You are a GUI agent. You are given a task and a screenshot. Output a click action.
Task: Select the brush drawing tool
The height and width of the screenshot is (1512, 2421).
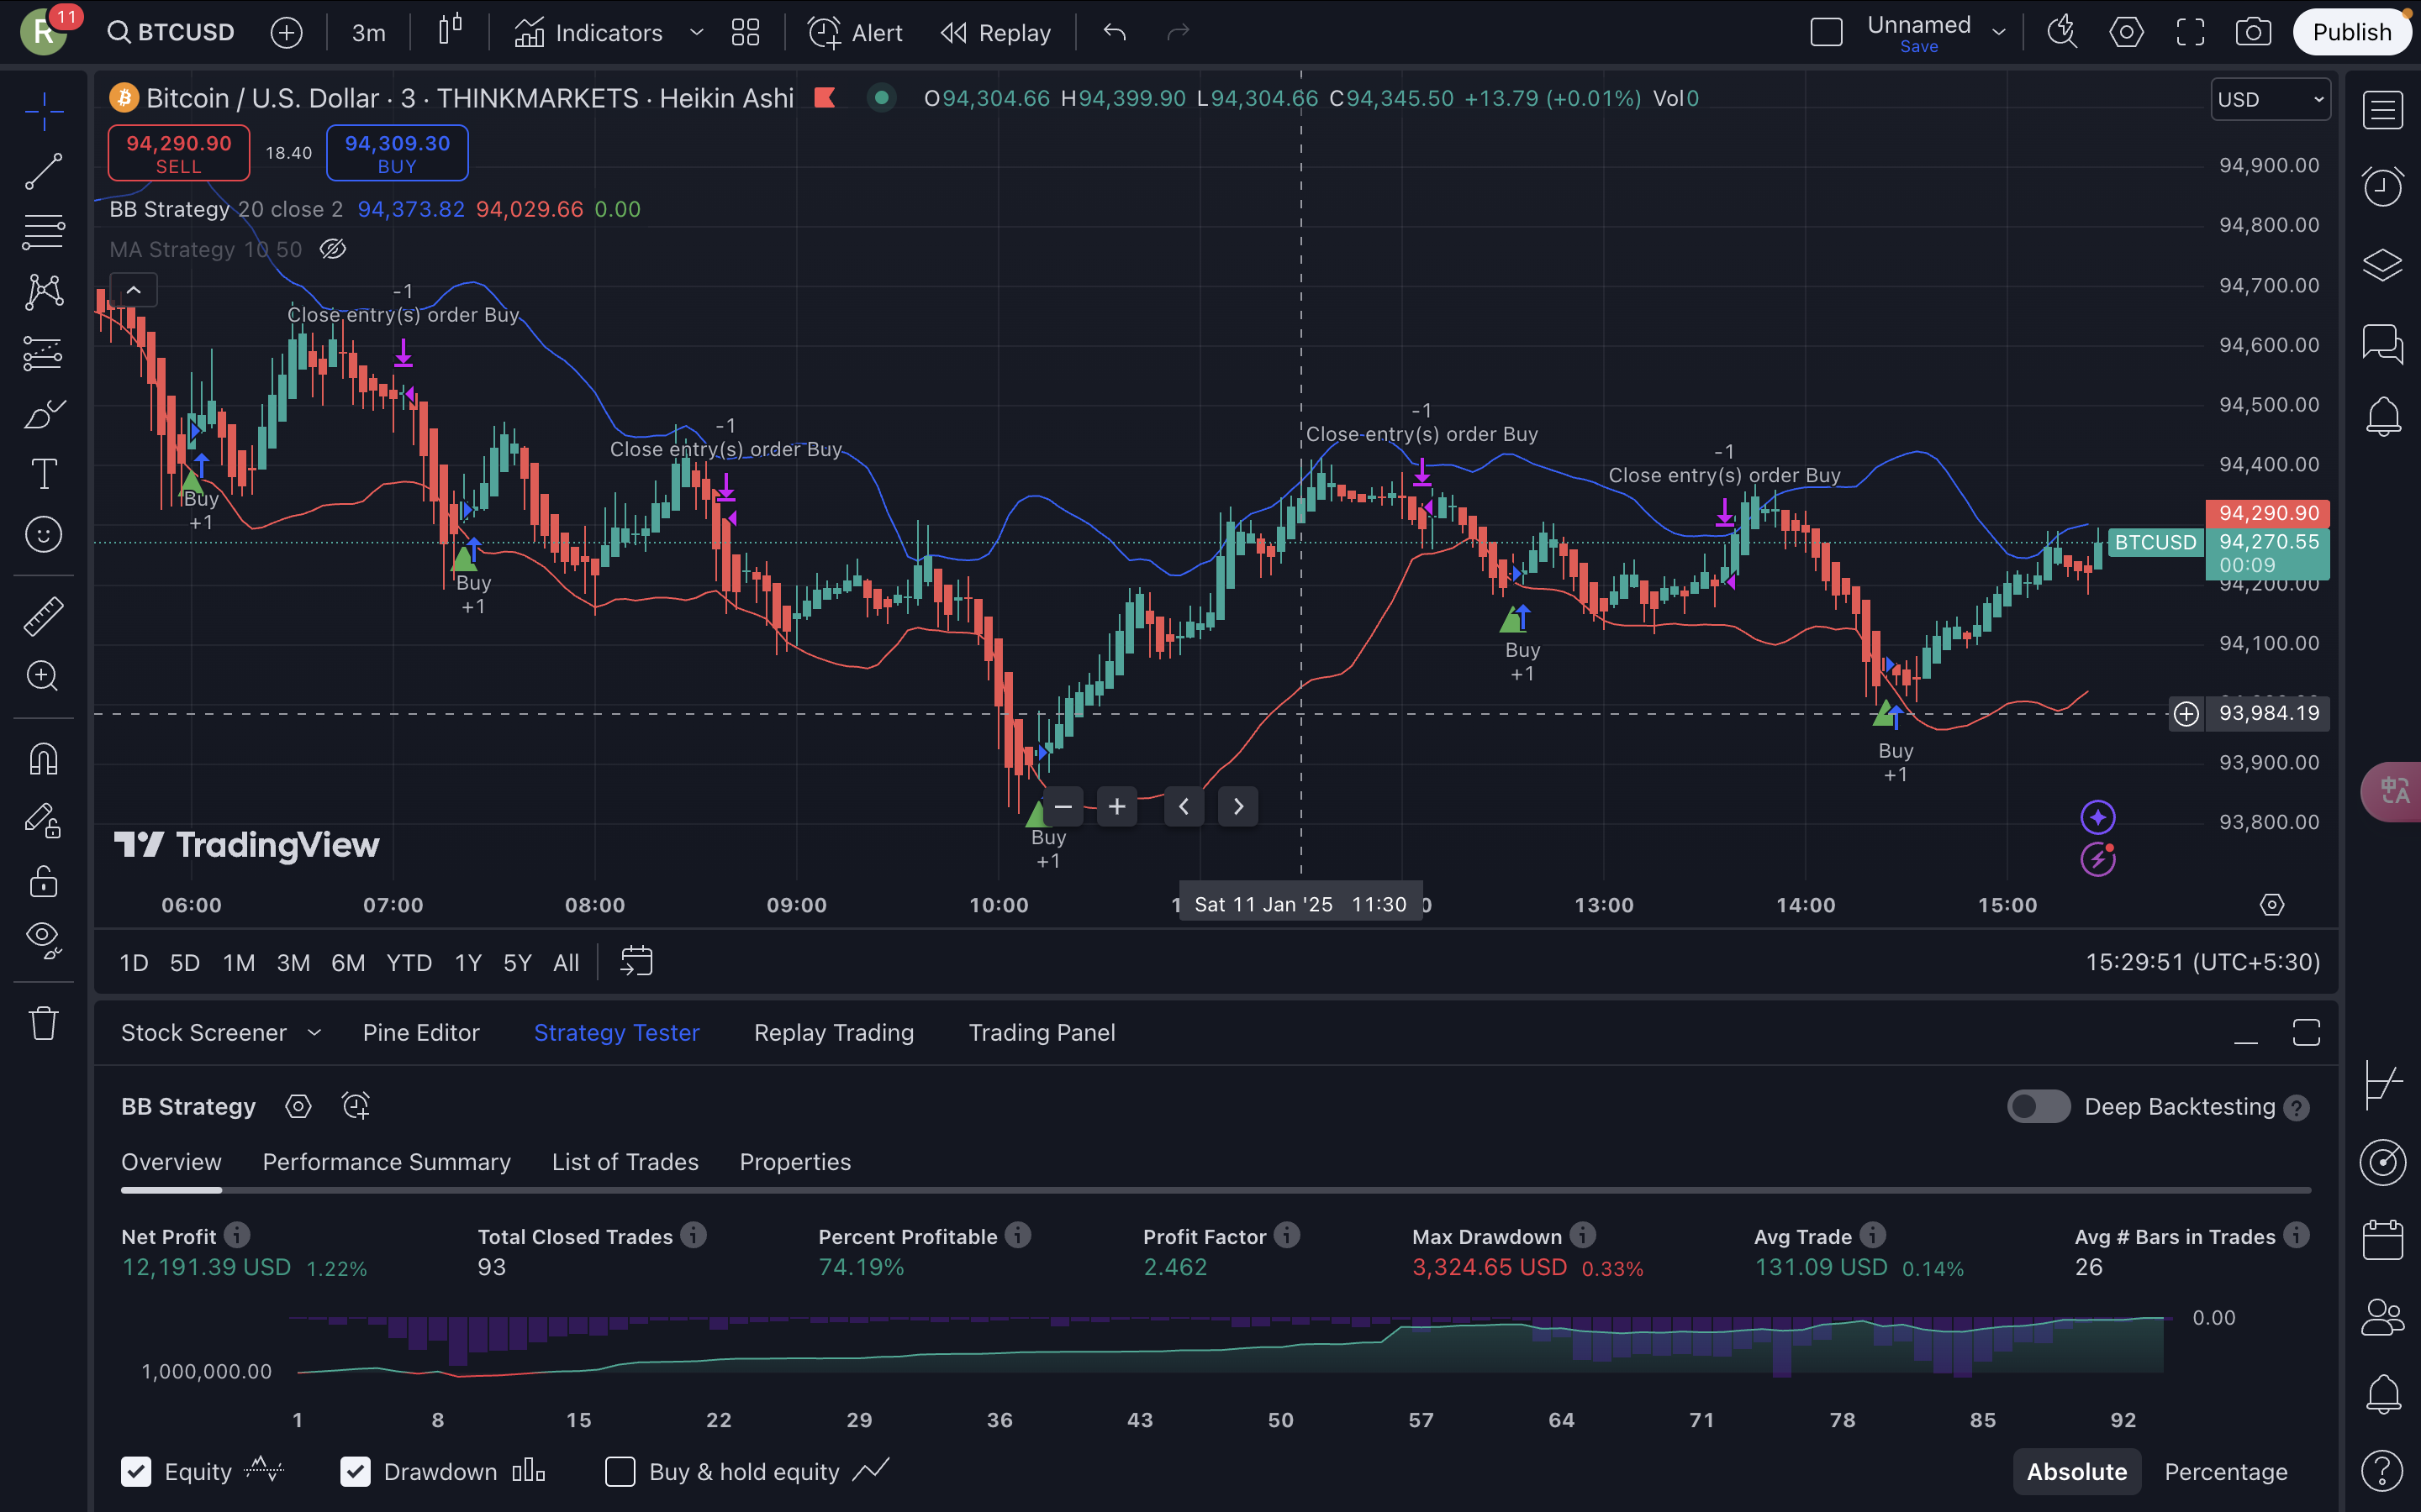[44, 413]
